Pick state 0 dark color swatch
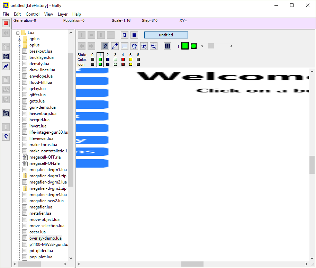 (92, 60)
